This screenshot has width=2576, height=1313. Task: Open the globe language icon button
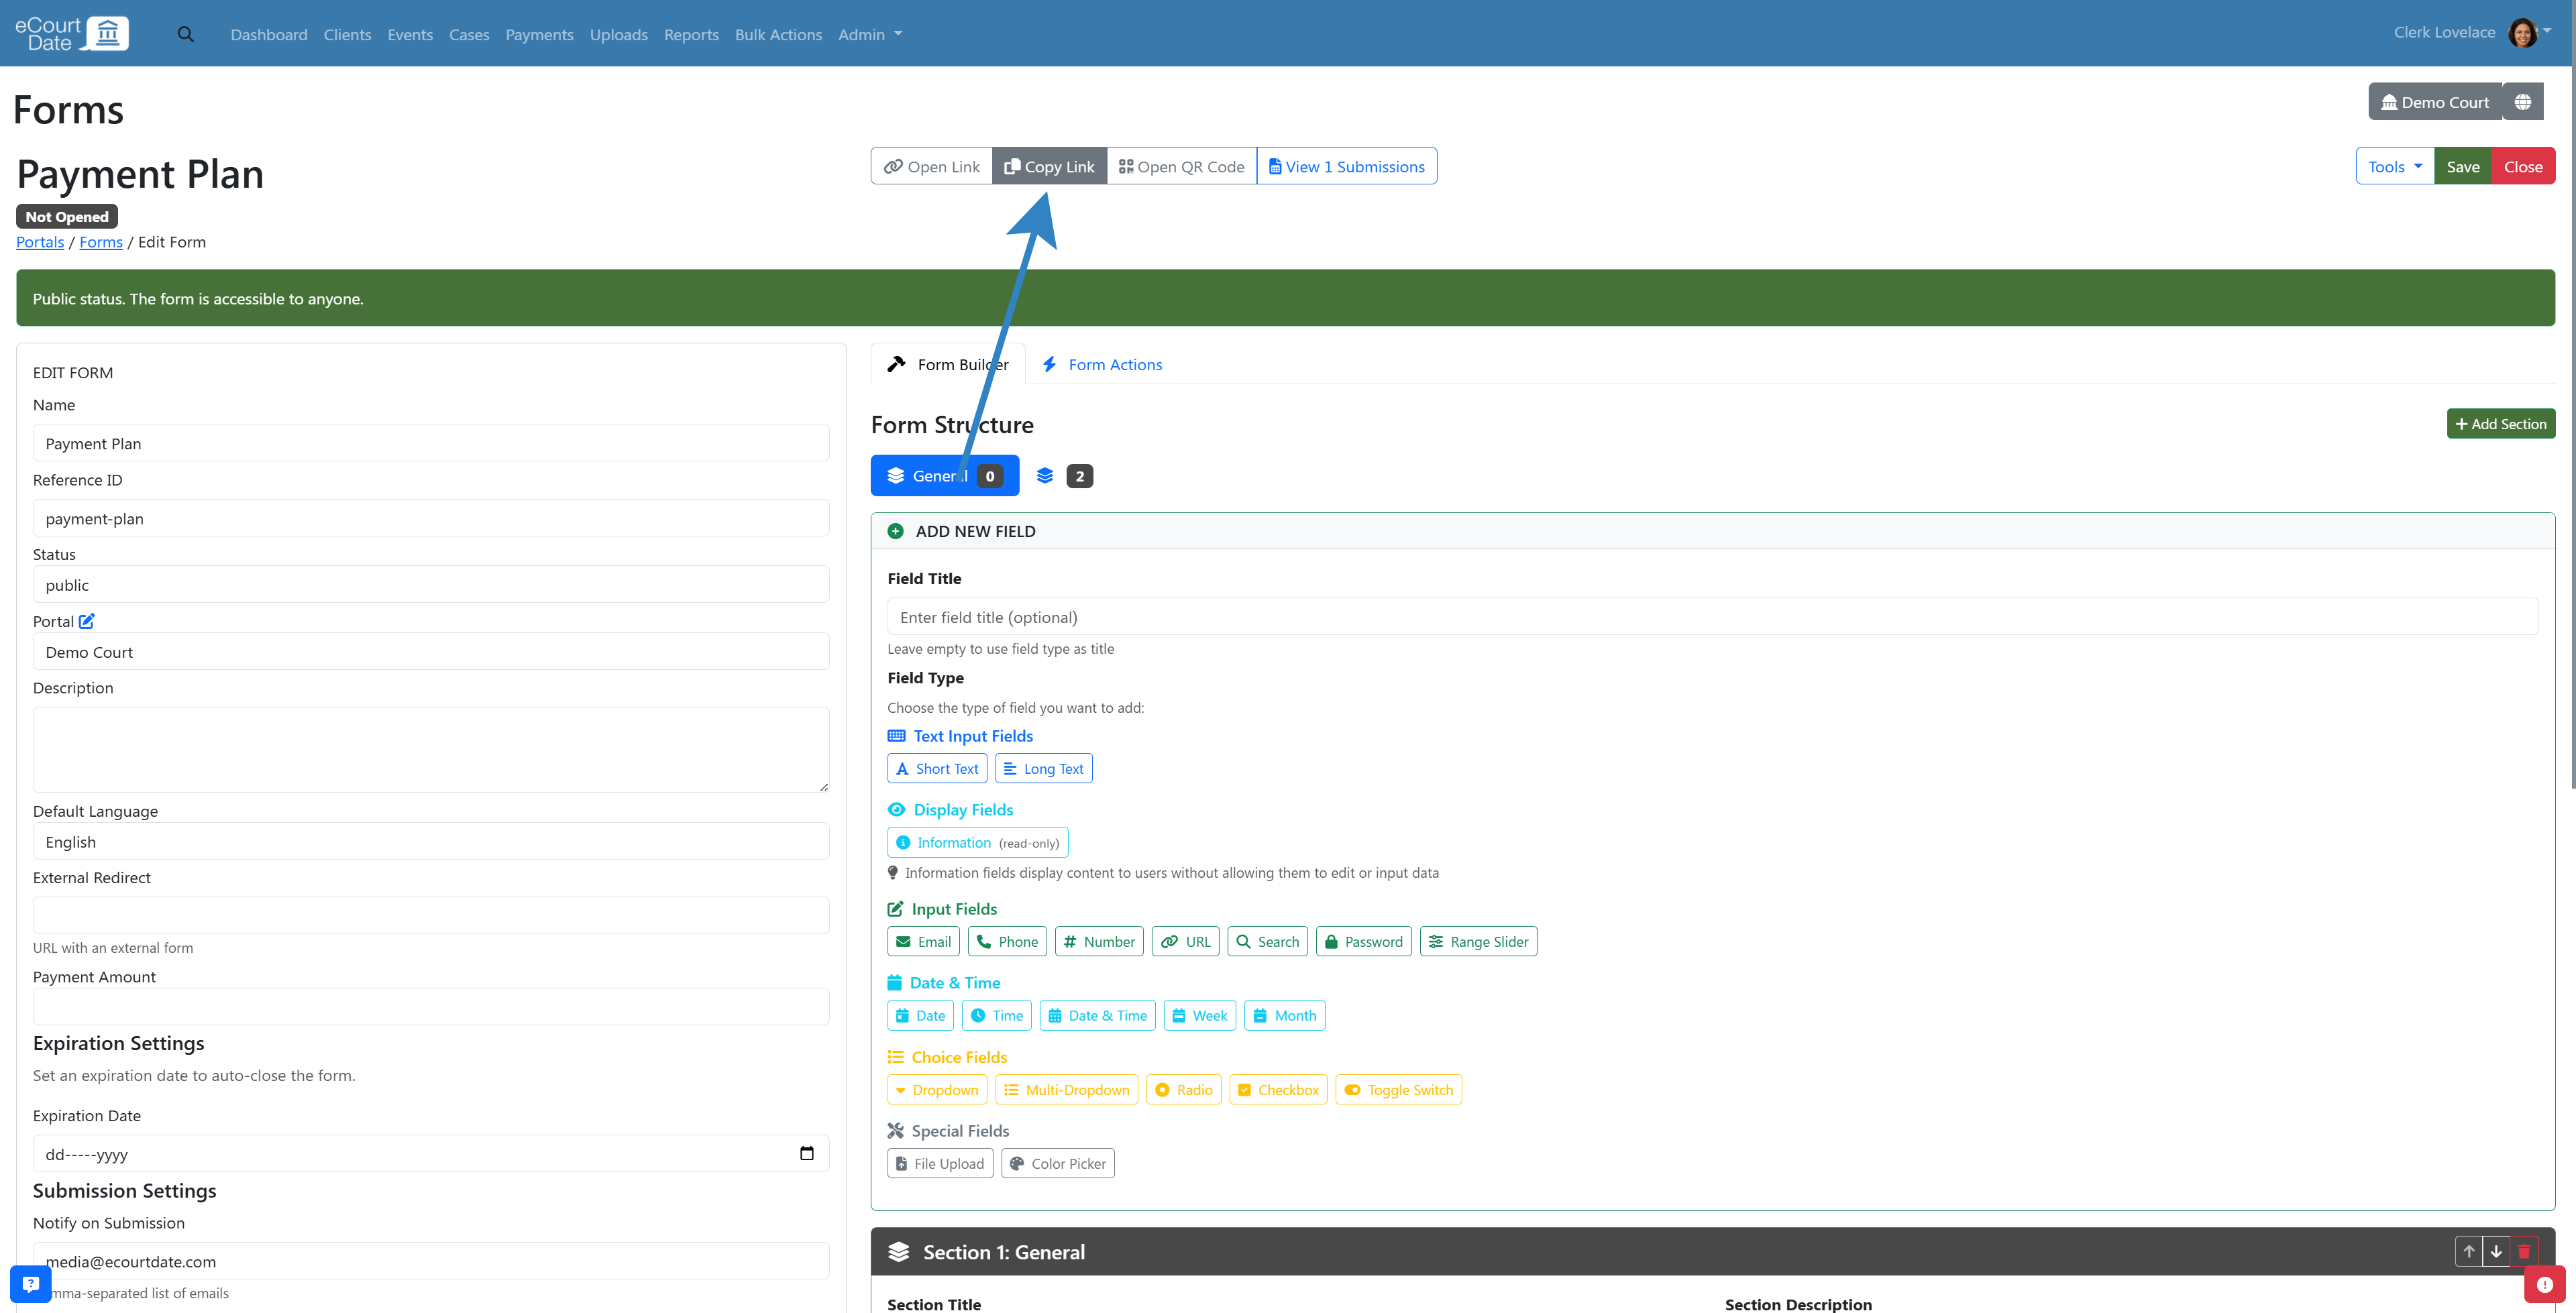tap(2523, 102)
